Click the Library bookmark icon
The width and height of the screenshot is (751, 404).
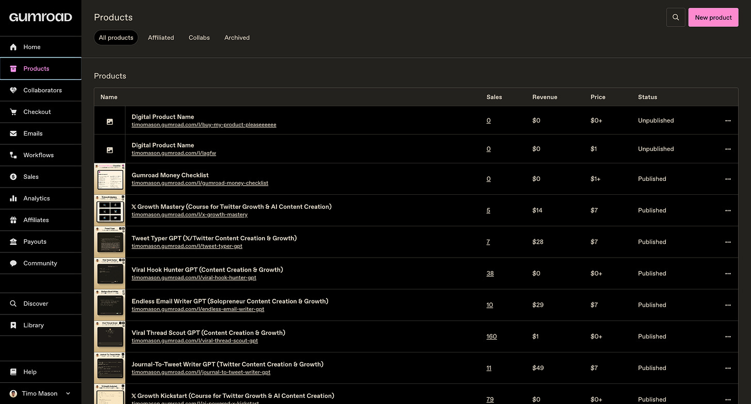click(x=13, y=325)
